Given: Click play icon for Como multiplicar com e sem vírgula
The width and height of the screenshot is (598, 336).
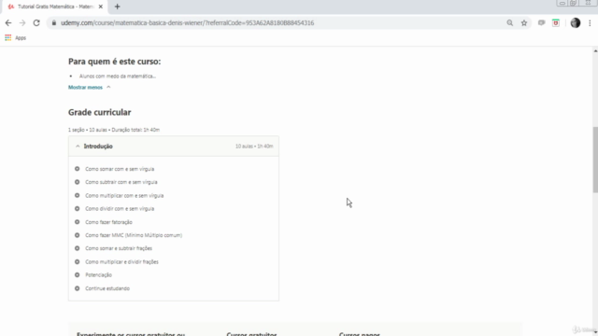Looking at the screenshot, I should click(x=77, y=195).
